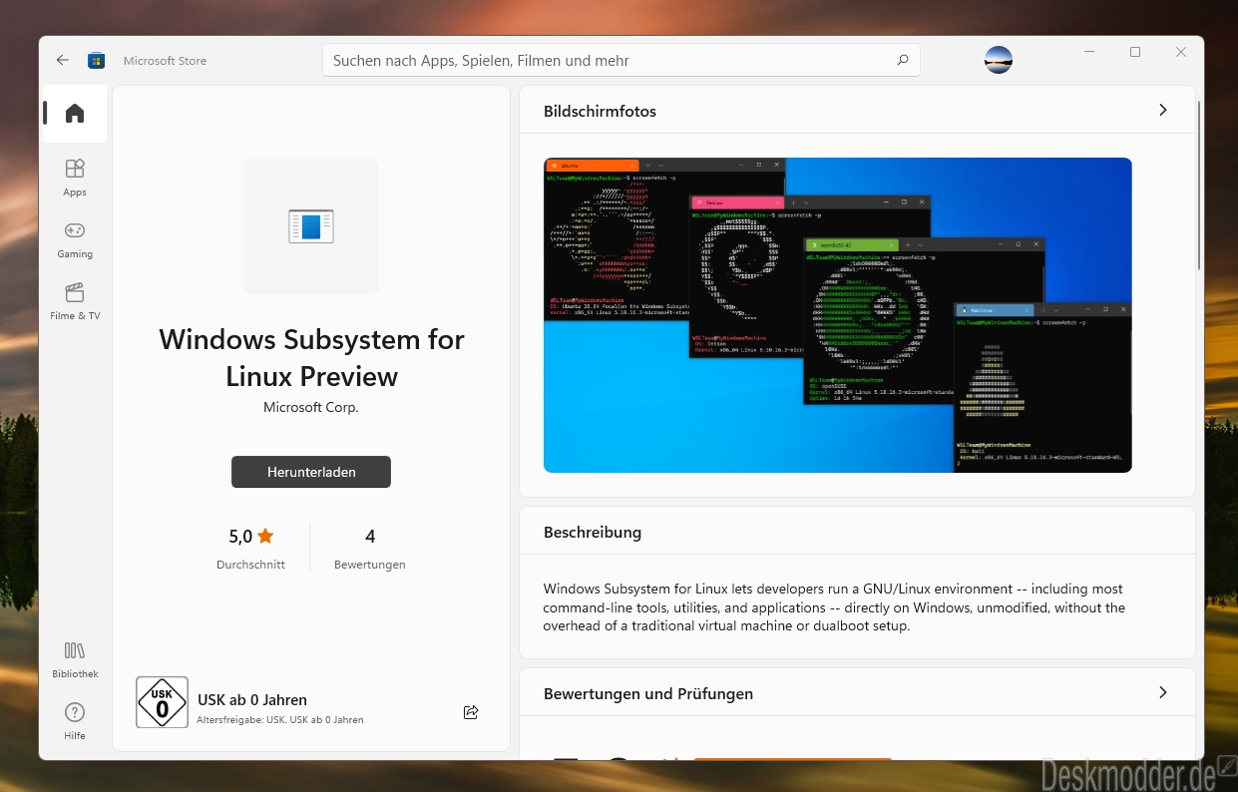Viewport: 1238px width, 792px height.
Task: Open the Bibliothek library
Action: tap(75, 658)
